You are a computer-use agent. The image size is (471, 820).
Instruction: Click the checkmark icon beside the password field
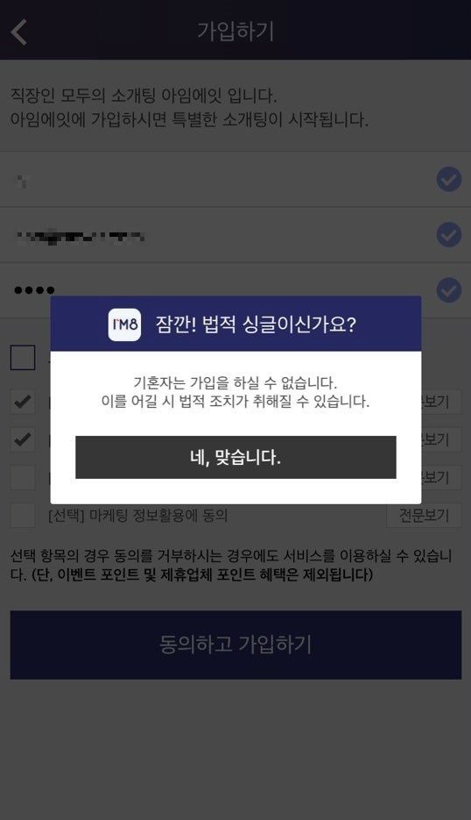click(448, 290)
